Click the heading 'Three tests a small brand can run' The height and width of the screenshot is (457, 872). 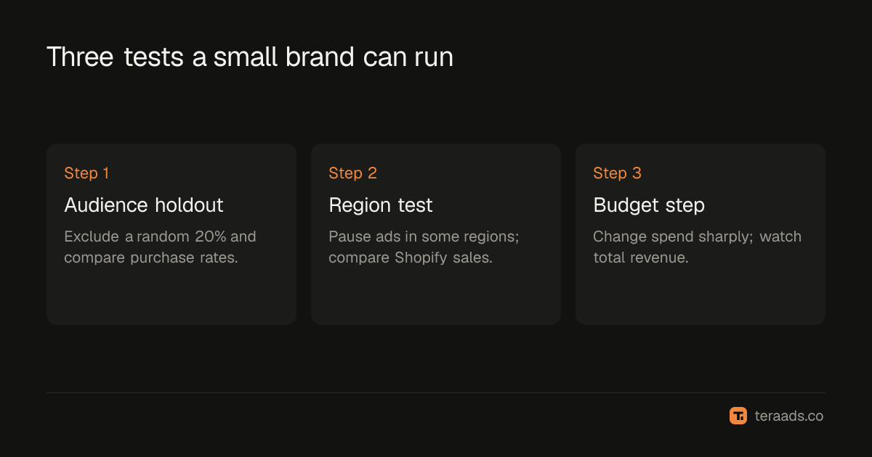click(x=250, y=57)
